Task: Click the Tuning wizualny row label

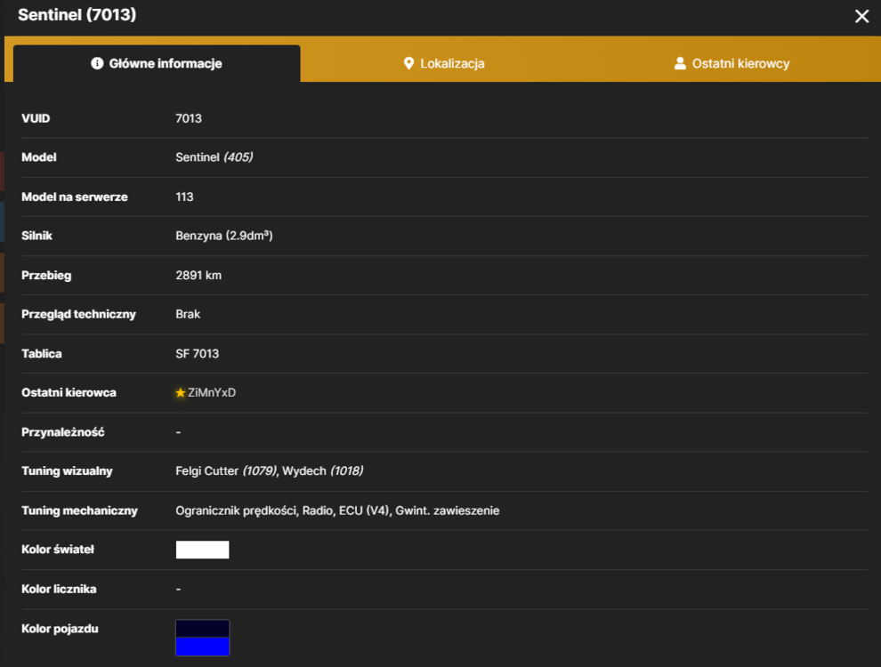Action: click(x=67, y=471)
